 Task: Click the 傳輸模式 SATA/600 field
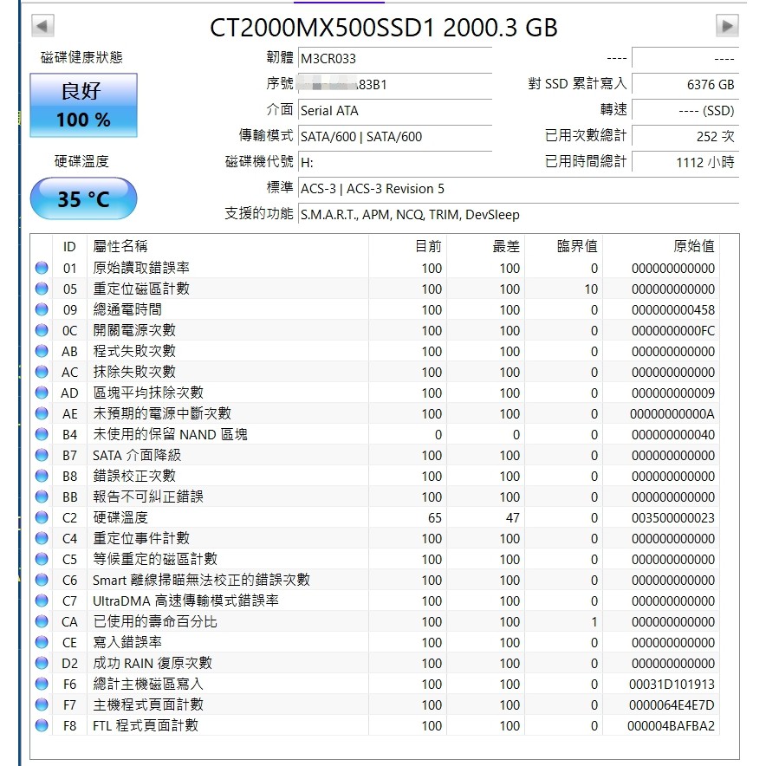coord(394,136)
